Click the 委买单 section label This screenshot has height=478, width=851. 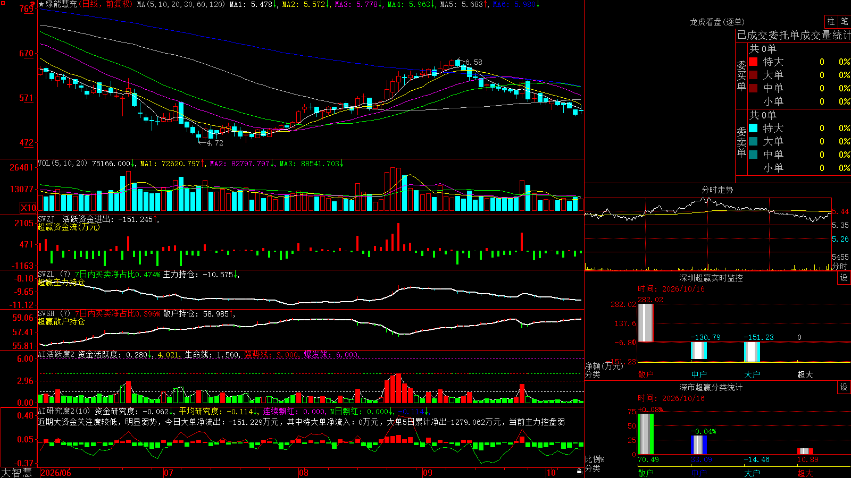click(x=741, y=75)
